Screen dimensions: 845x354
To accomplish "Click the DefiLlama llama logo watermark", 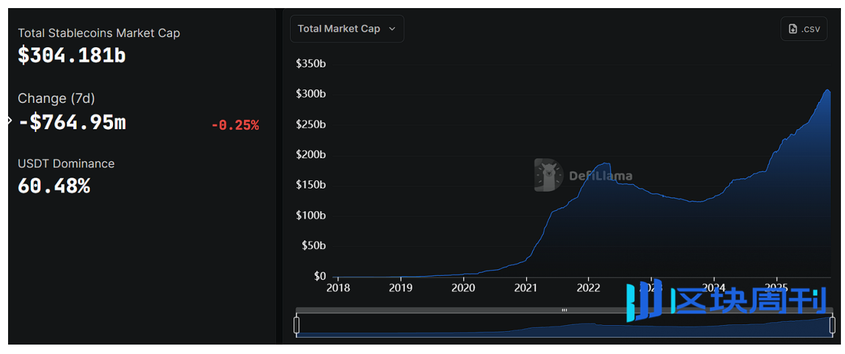I will [x=548, y=175].
